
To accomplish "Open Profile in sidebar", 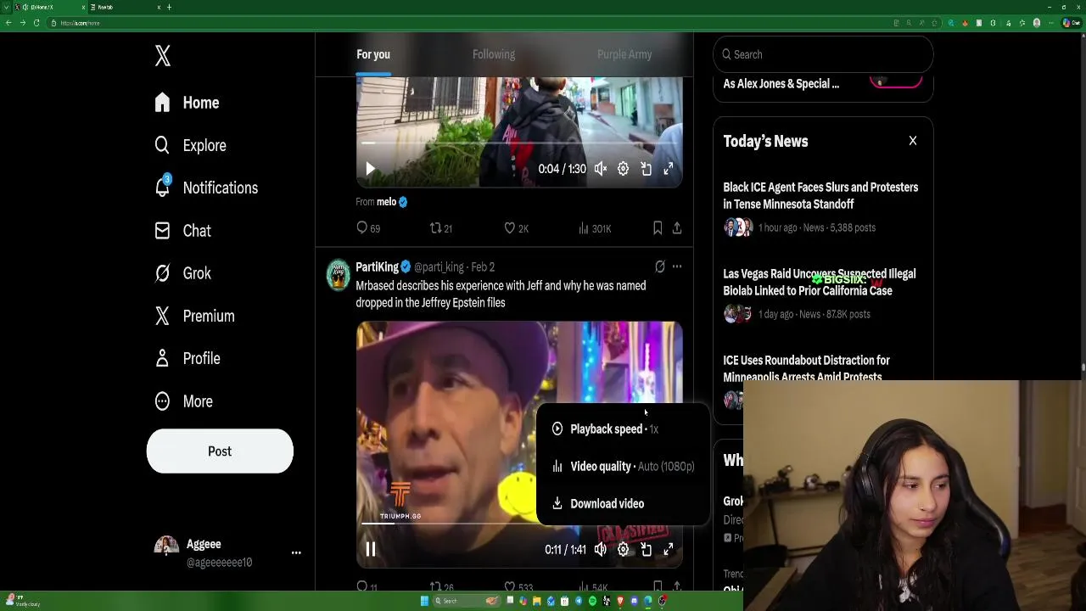I will [188, 358].
